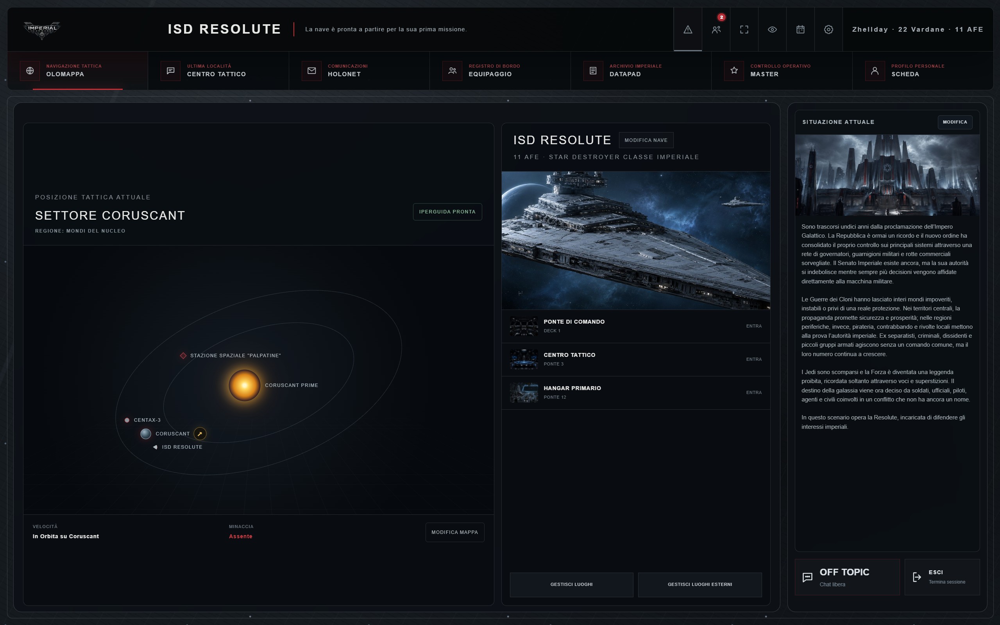The height and width of the screenshot is (625, 1000).
Task: Click the globe icon for Olomappa
Action: click(30, 71)
